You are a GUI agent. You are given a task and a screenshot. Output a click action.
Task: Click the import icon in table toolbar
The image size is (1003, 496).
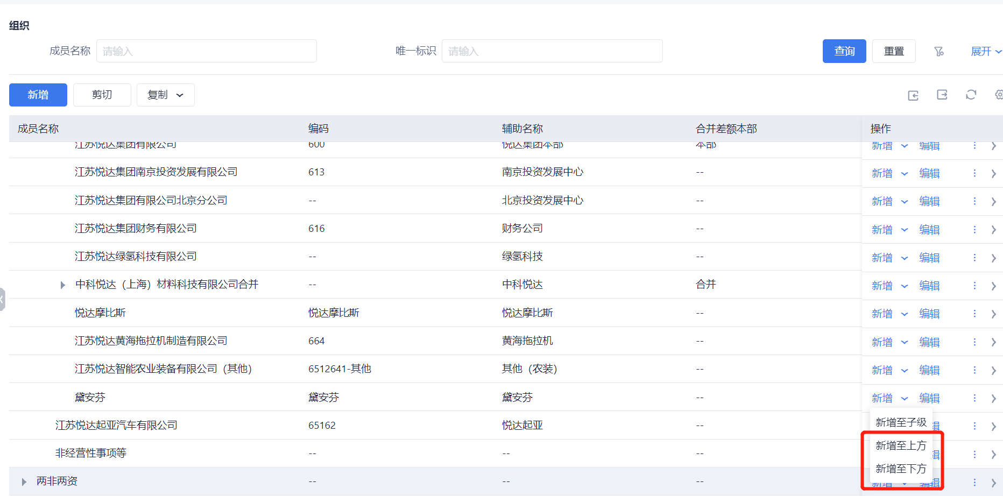[x=913, y=95]
